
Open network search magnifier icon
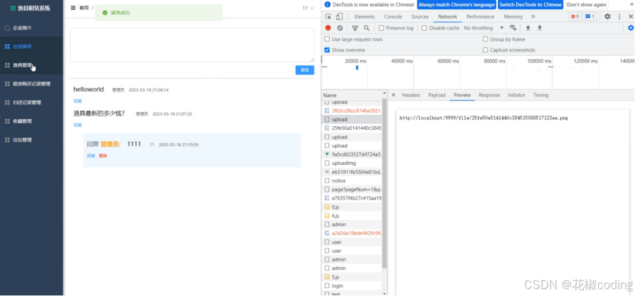[366, 28]
